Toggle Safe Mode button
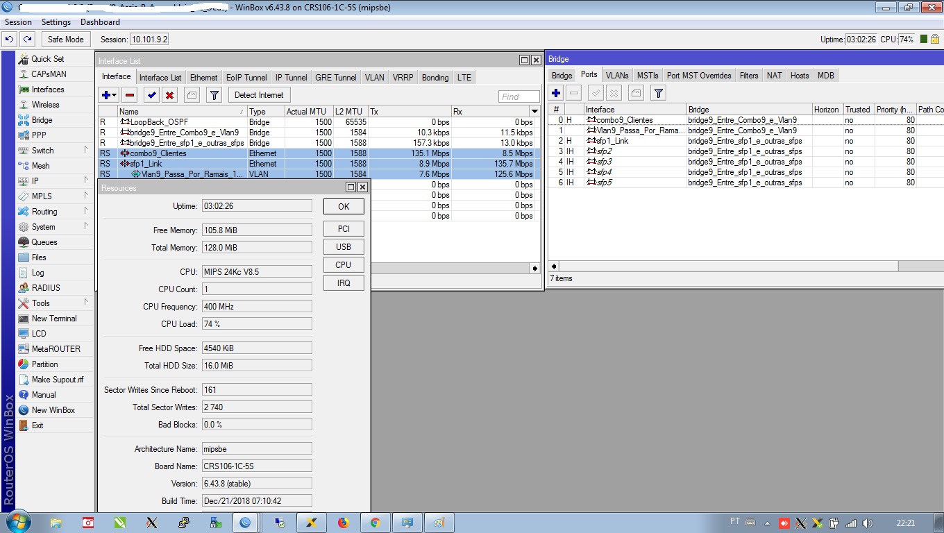 click(65, 40)
